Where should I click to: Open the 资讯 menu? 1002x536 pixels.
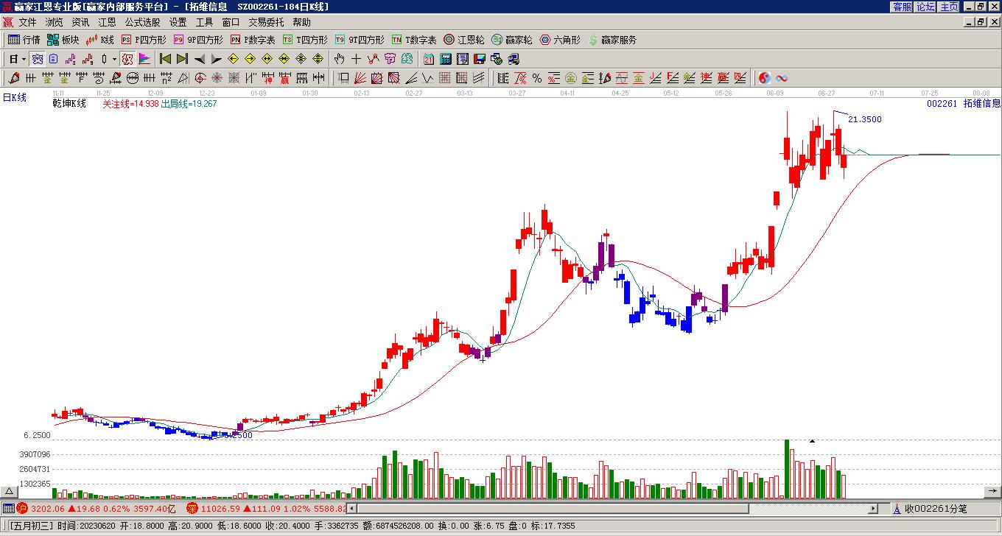click(80, 22)
